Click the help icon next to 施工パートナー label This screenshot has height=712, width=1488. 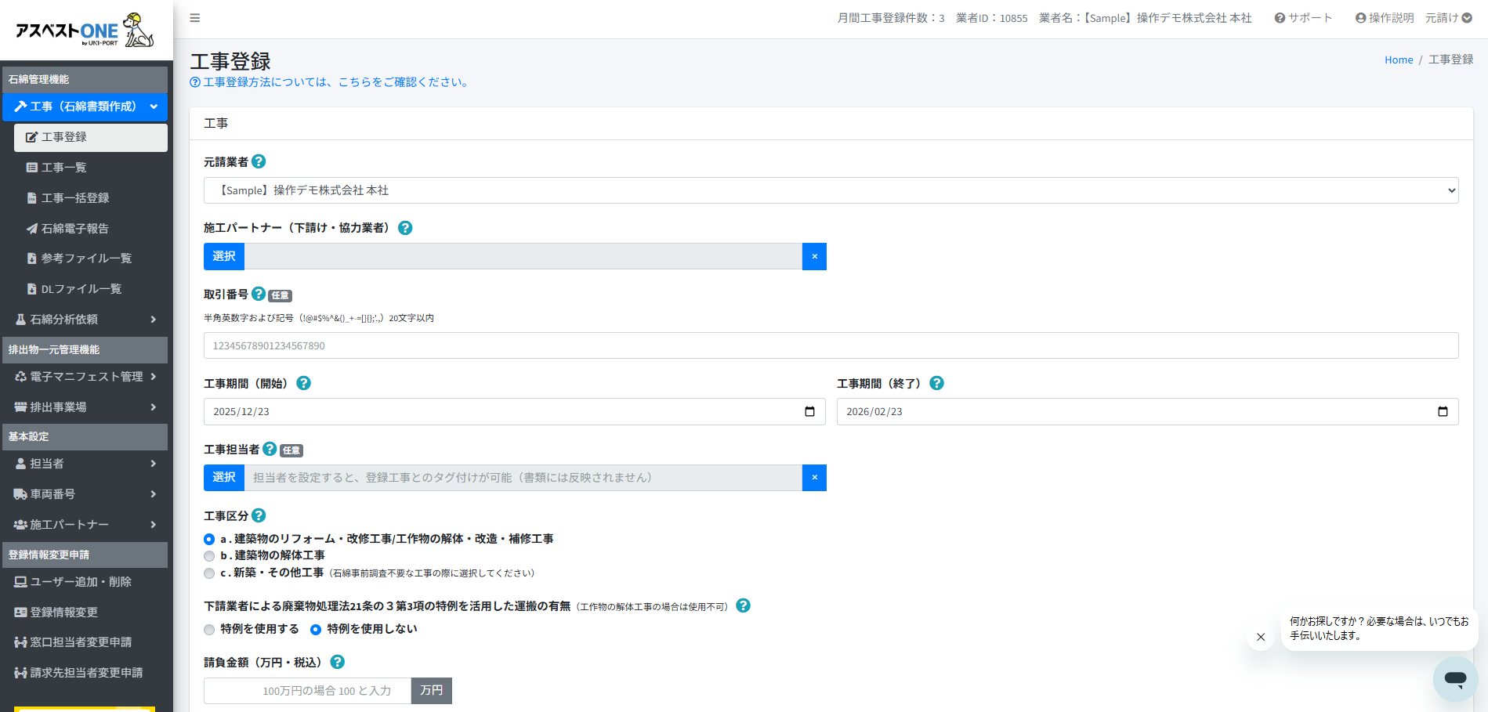[x=405, y=228]
